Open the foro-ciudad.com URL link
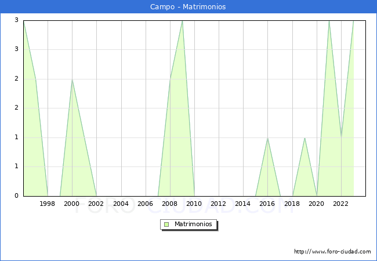This screenshot has width=377, height=261. point(332,252)
